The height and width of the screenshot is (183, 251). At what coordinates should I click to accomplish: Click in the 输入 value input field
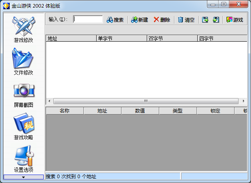click(x=88, y=19)
